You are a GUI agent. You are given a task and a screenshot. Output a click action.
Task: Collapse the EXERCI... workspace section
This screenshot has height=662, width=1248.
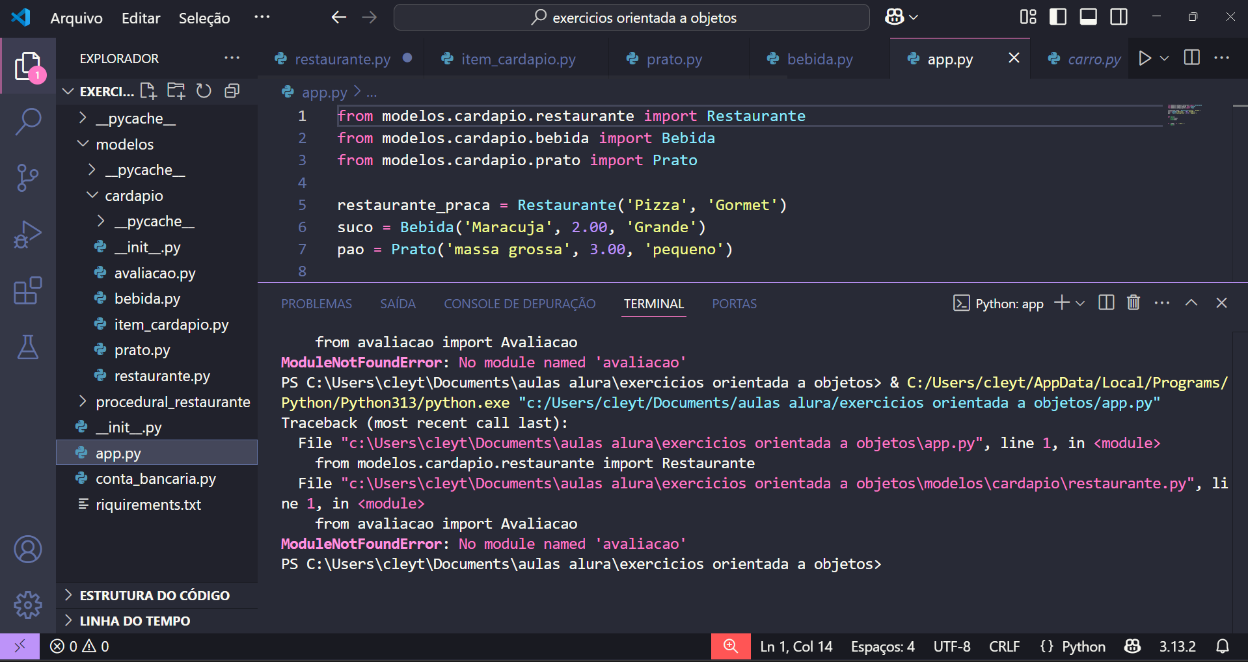coord(98,92)
